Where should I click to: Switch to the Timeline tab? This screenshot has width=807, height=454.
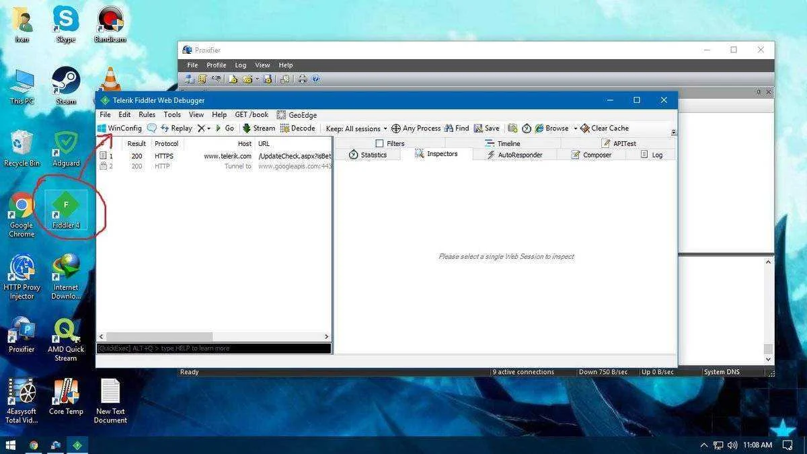(502, 143)
